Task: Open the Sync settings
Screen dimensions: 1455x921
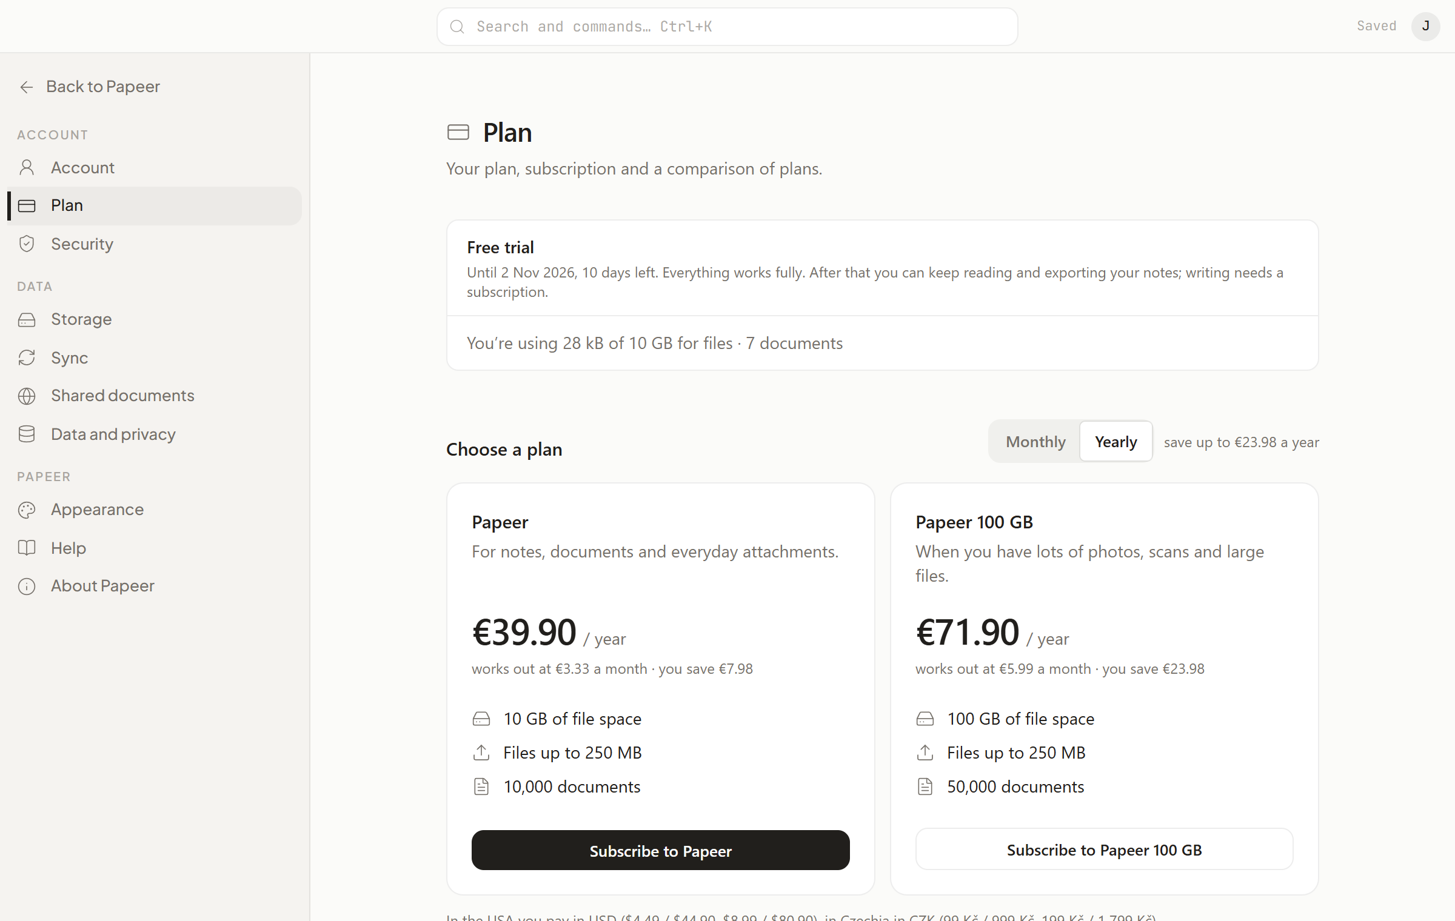Action: (x=155, y=358)
